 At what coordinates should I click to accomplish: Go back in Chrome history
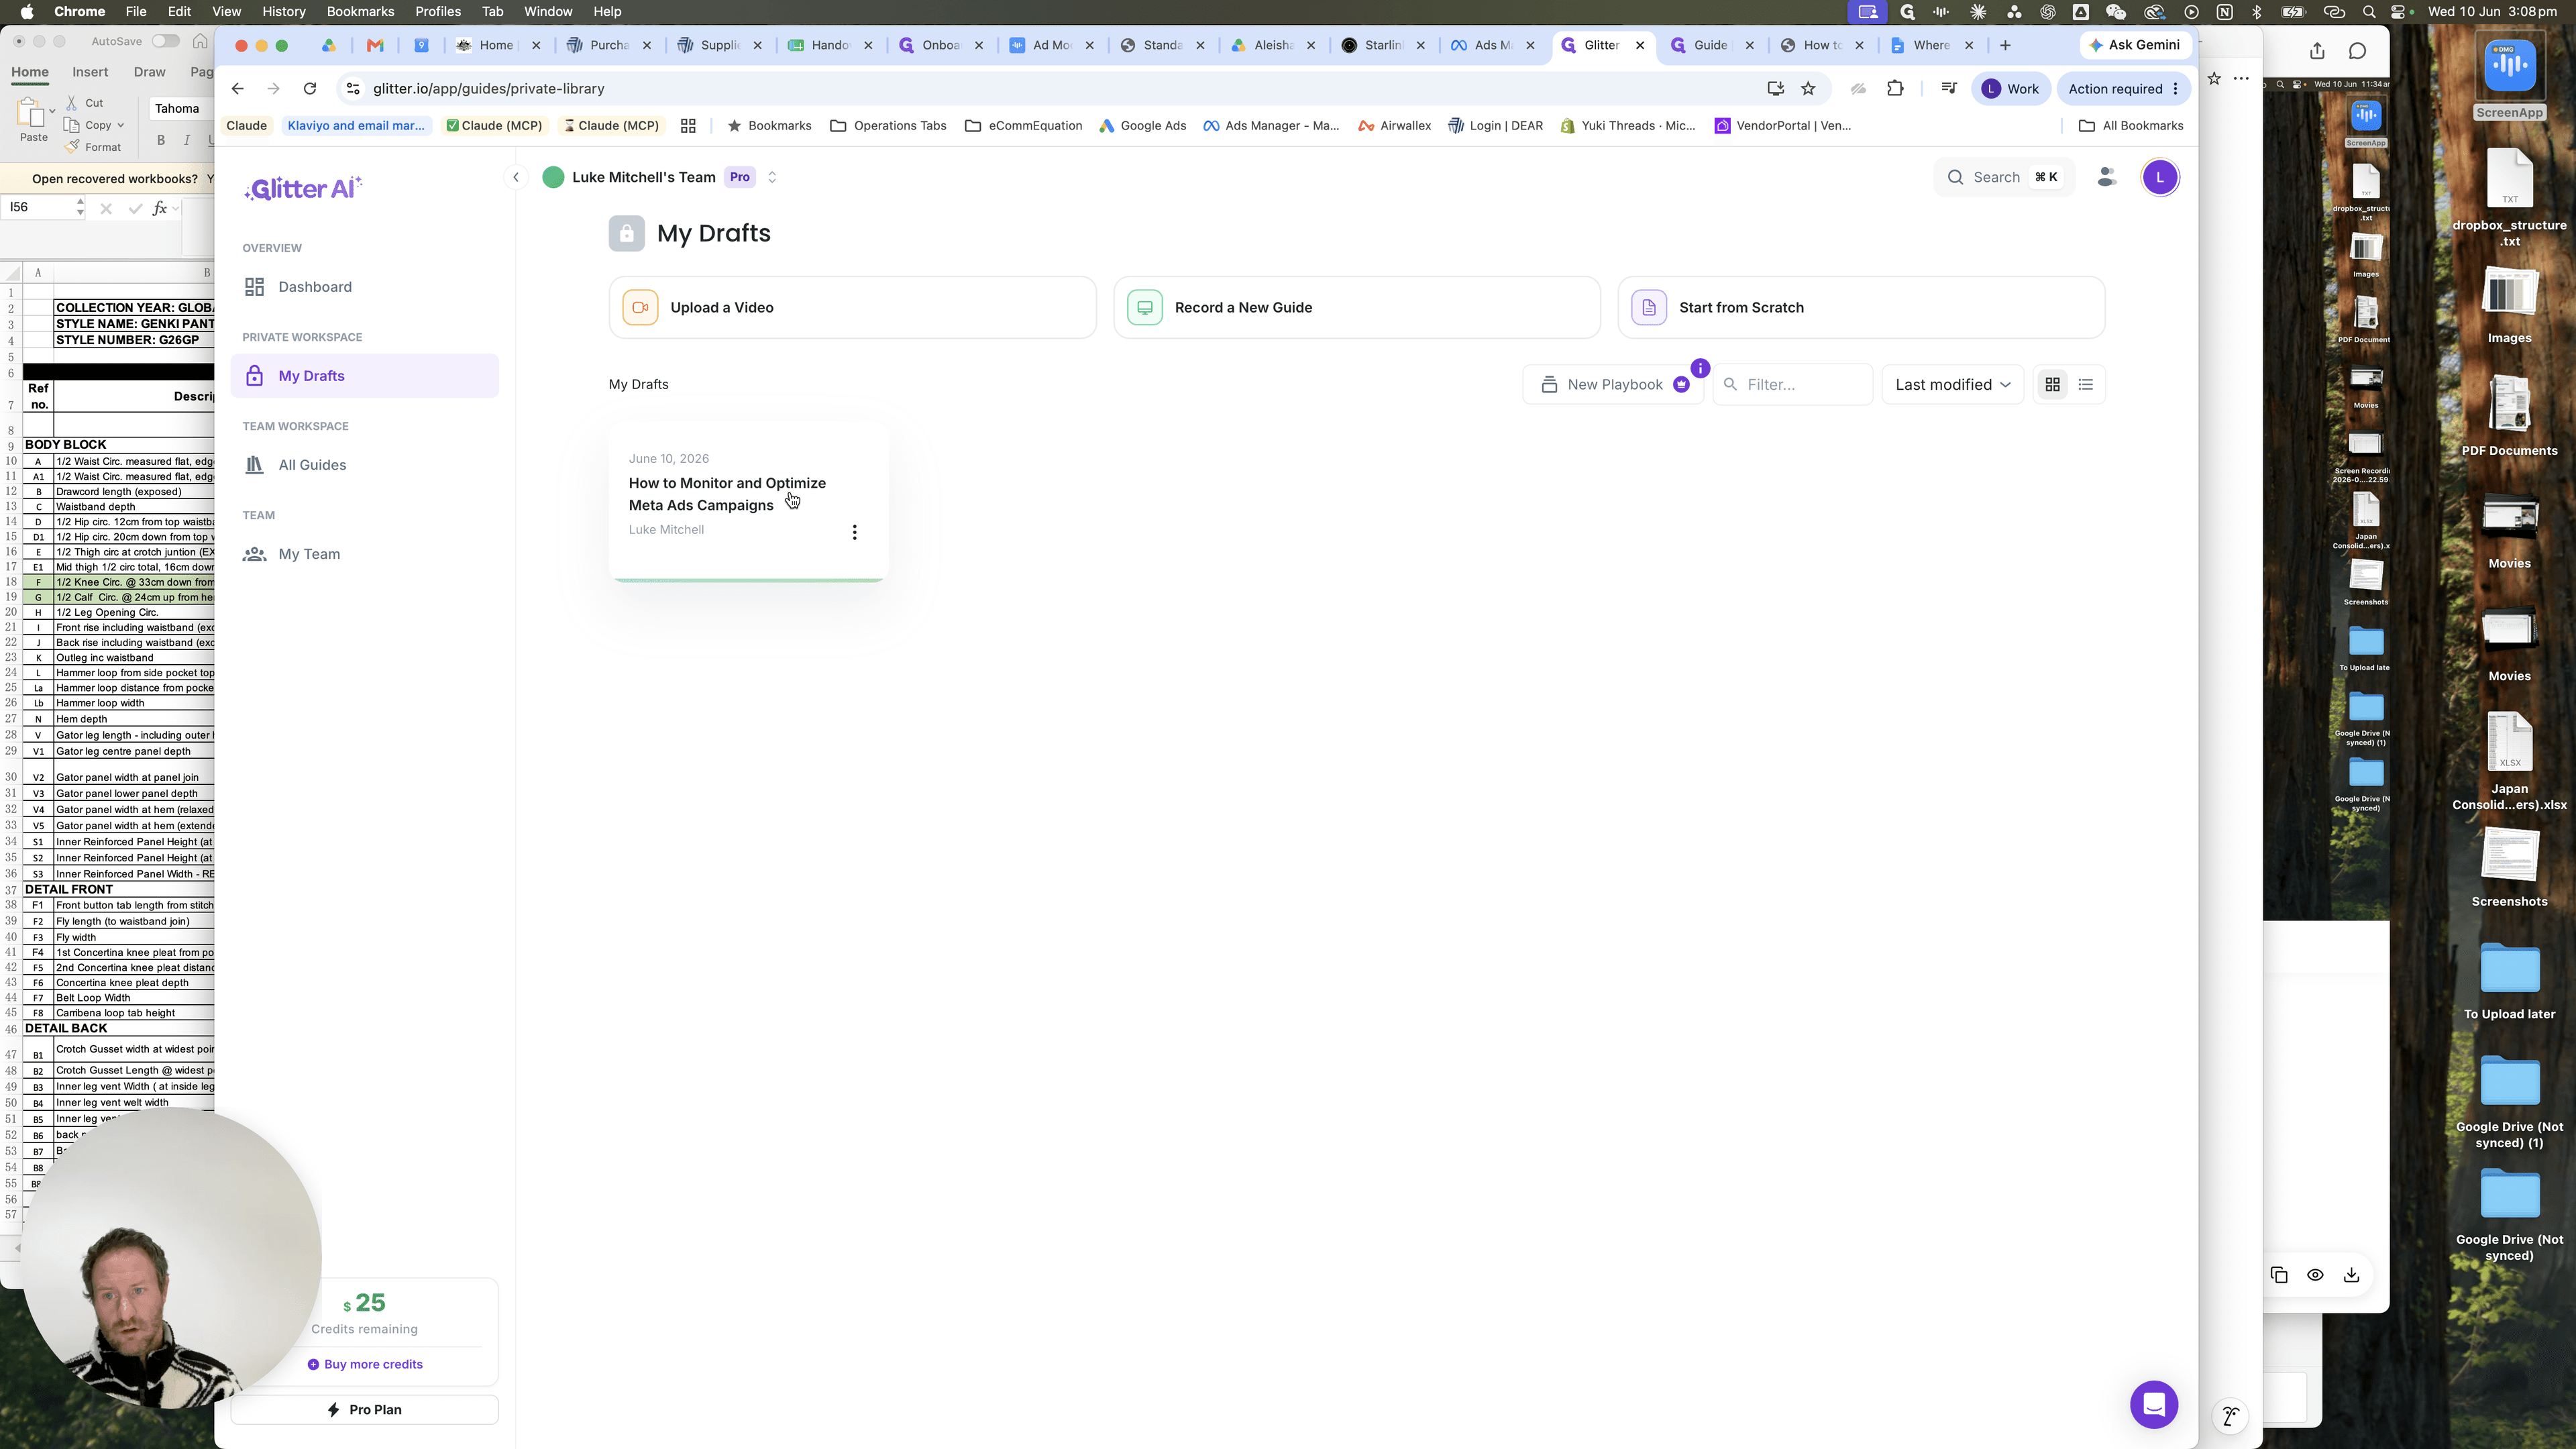[x=237, y=89]
